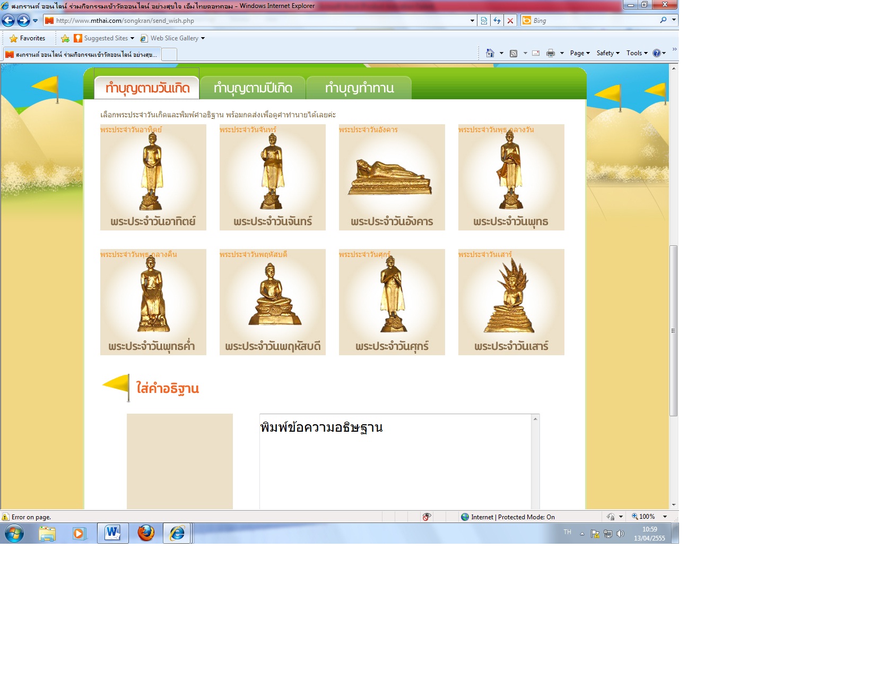
Task: Switch to the ทำบุญทำทาน tab
Action: (359, 88)
